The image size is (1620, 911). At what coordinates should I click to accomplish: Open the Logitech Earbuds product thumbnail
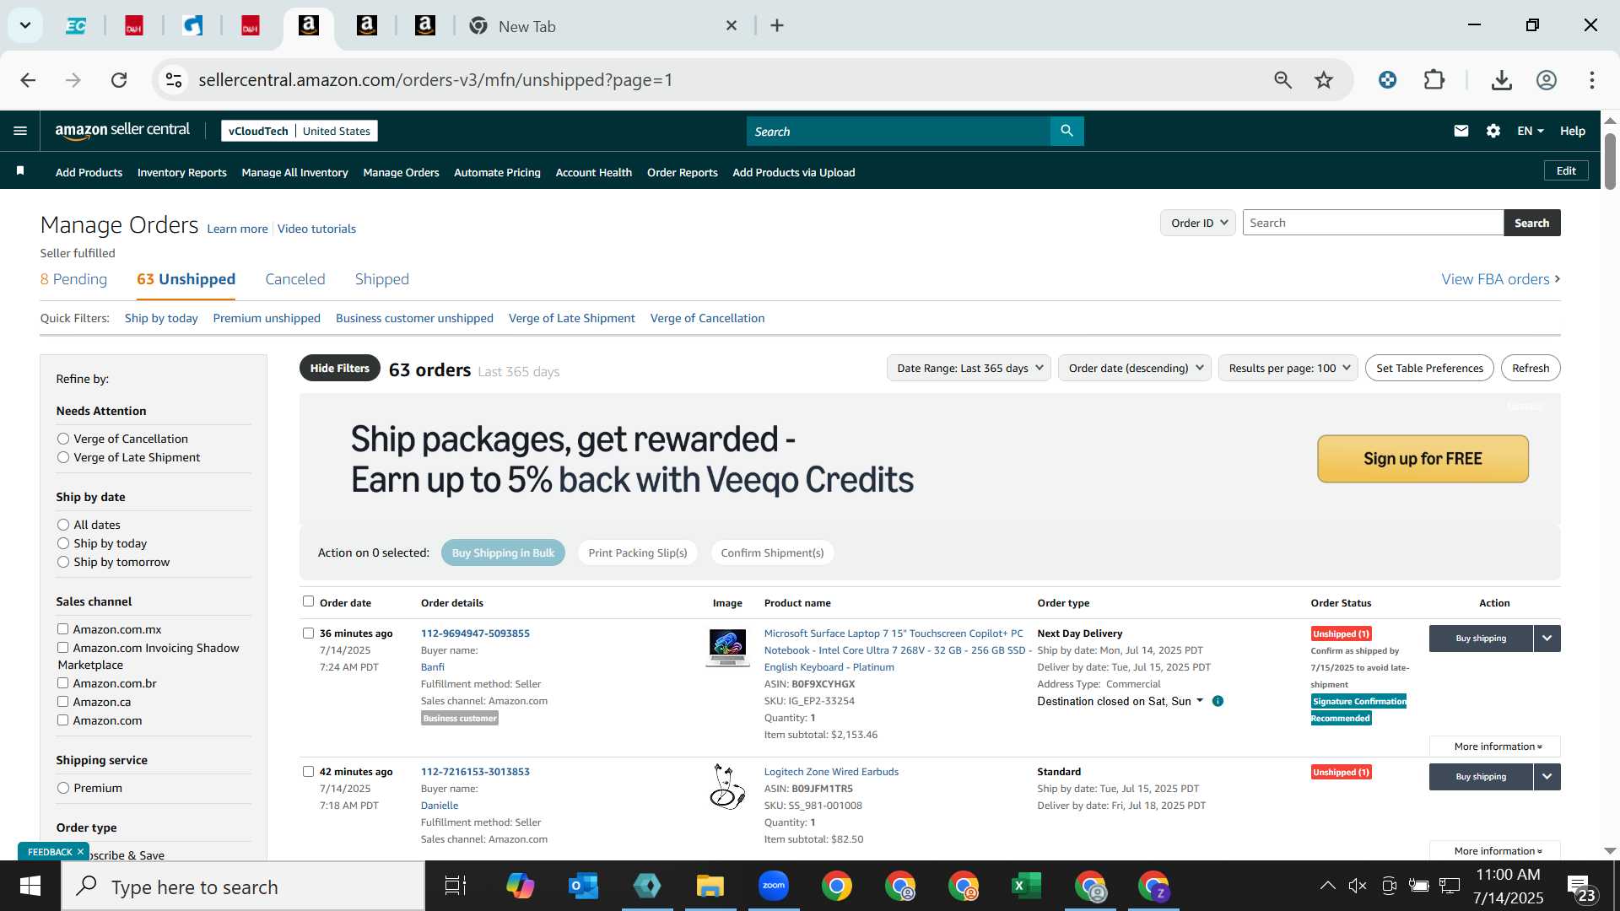pyautogui.click(x=727, y=787)
